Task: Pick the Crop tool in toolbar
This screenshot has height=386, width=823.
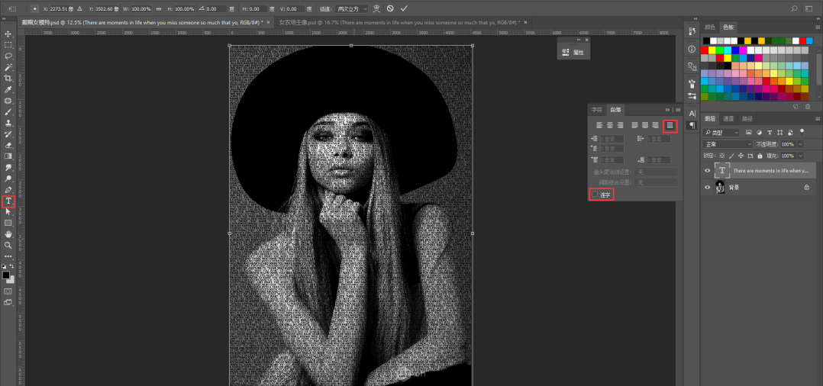Action: pos(8,79)
